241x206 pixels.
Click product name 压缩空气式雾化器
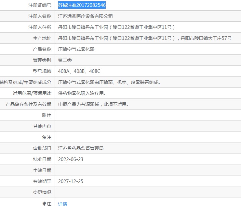(76, 49)
